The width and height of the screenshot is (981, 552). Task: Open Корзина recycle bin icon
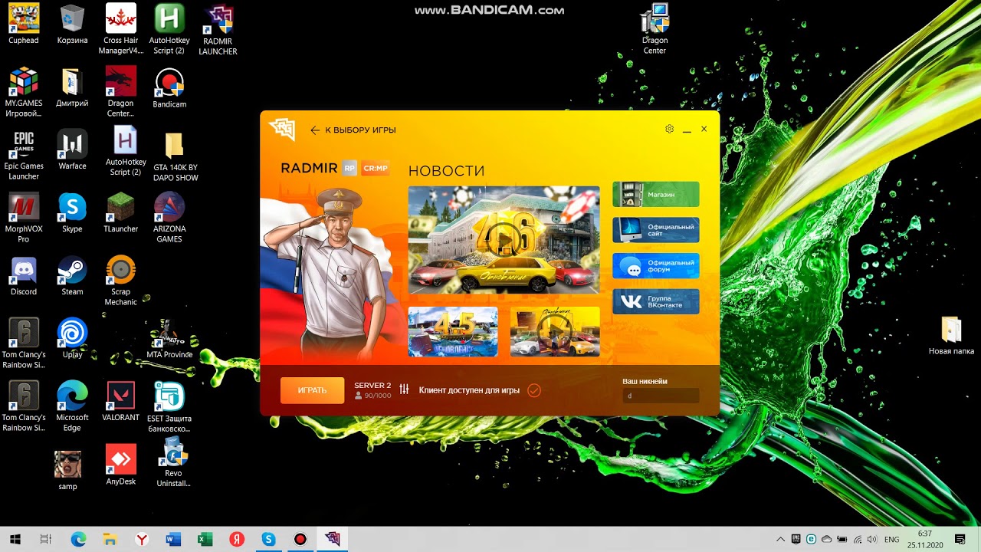click(72, 25)
